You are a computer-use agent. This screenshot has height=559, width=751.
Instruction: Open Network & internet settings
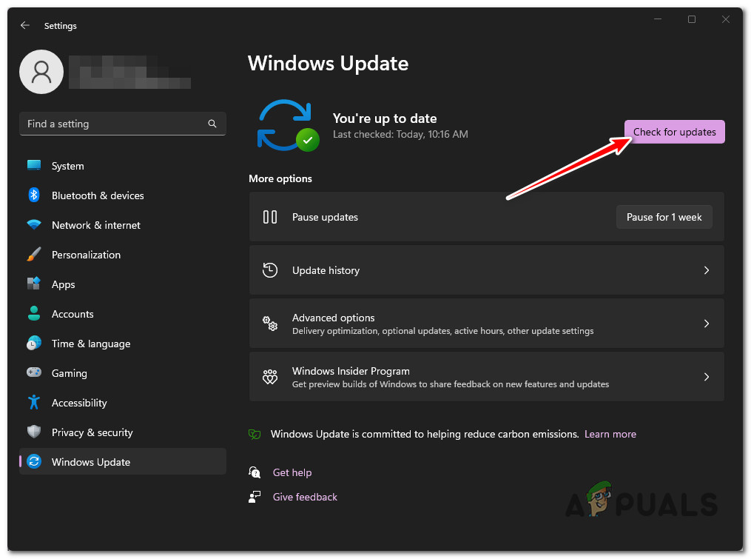[123, 225]
